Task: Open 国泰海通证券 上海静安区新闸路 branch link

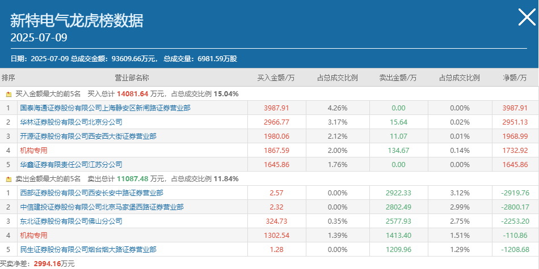Action: tap(105, 108)
